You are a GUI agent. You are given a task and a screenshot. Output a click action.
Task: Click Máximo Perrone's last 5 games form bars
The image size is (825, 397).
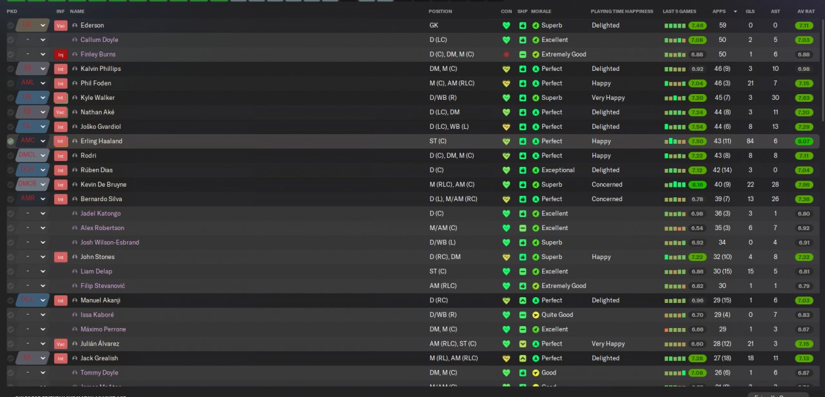tap(675, 329)
